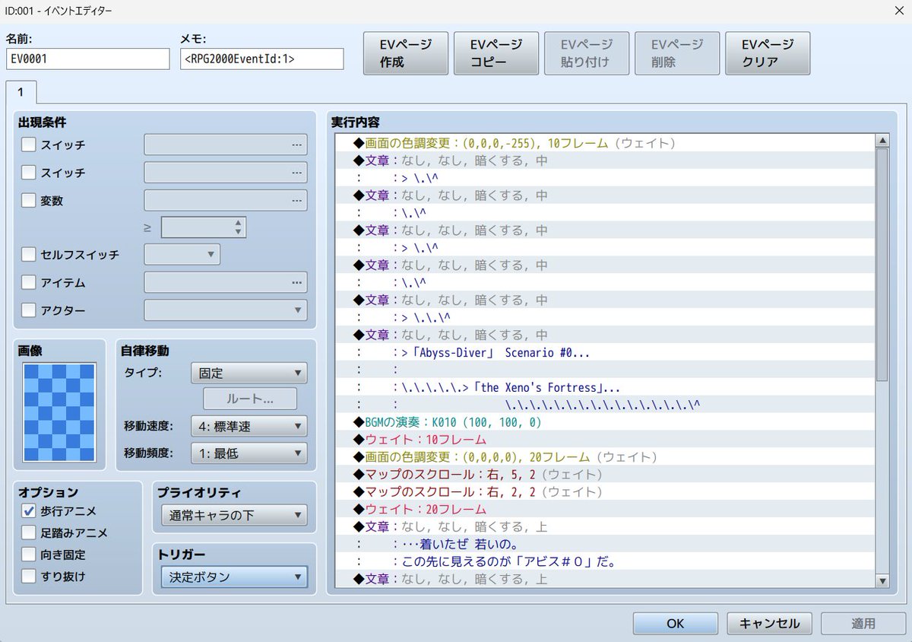Screen dimensions: 912x642
Task: Click the 名前 field EV0001
Action: [88, 59]
